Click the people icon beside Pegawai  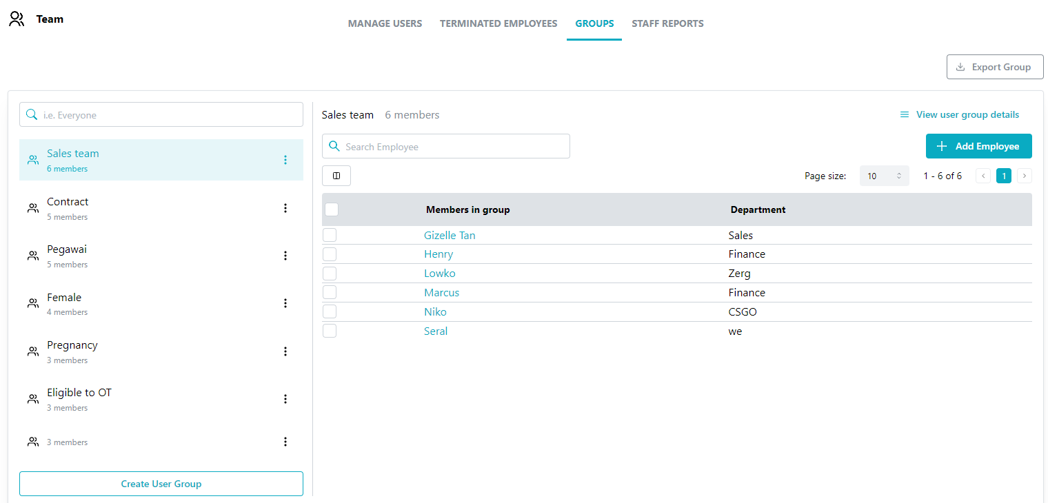pos(32,256)
